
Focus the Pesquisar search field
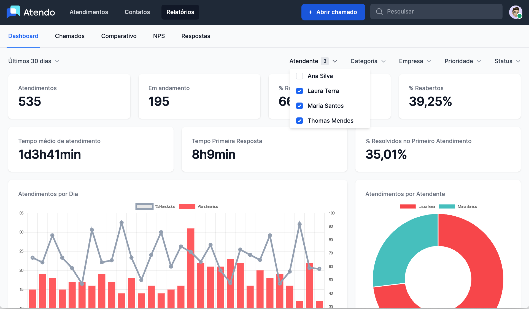click(x=441, y=12)
